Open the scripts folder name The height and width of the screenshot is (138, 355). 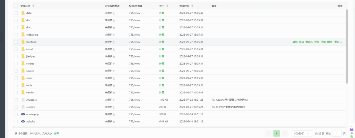pyautogui.click(x=30, y=64)
